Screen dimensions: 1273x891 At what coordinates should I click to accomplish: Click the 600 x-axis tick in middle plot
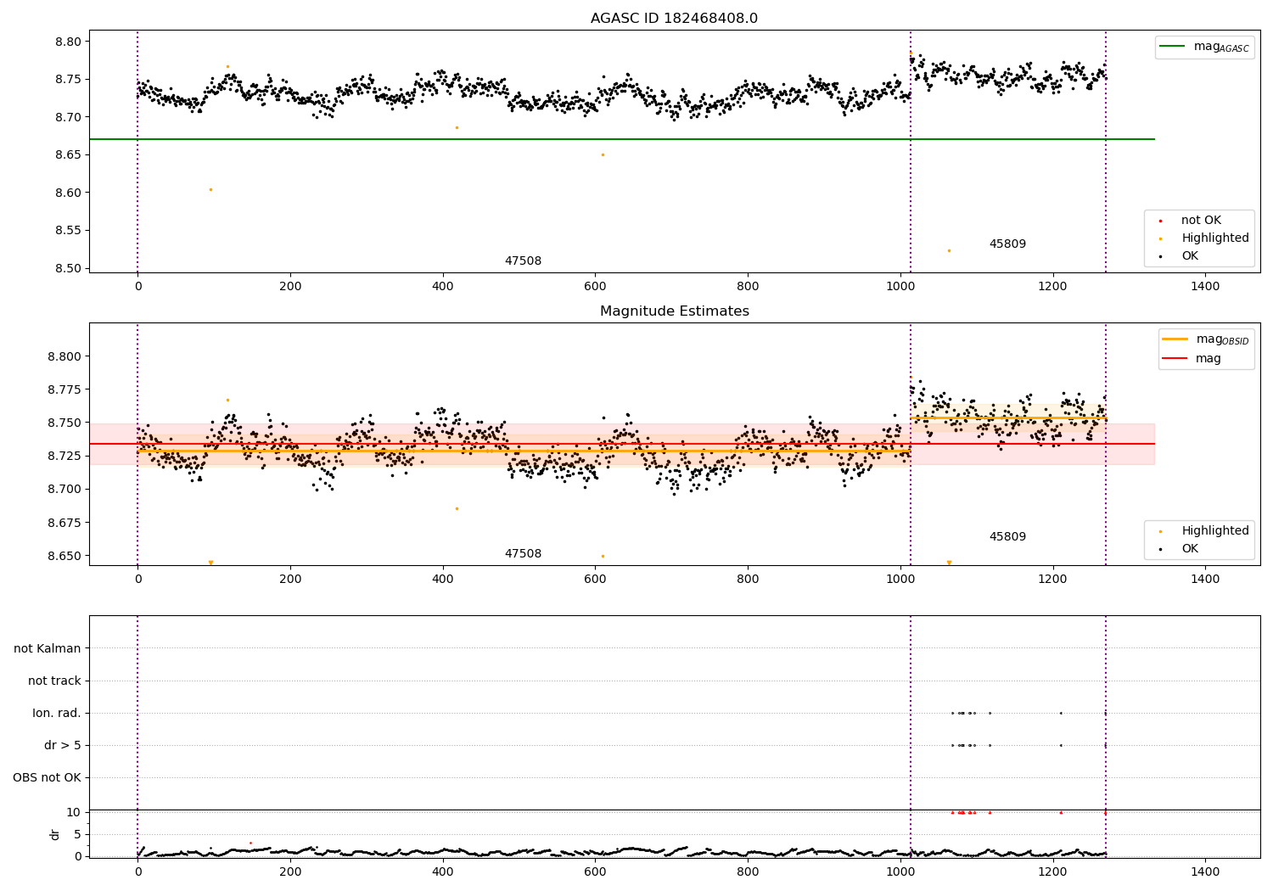coord(595,580)
